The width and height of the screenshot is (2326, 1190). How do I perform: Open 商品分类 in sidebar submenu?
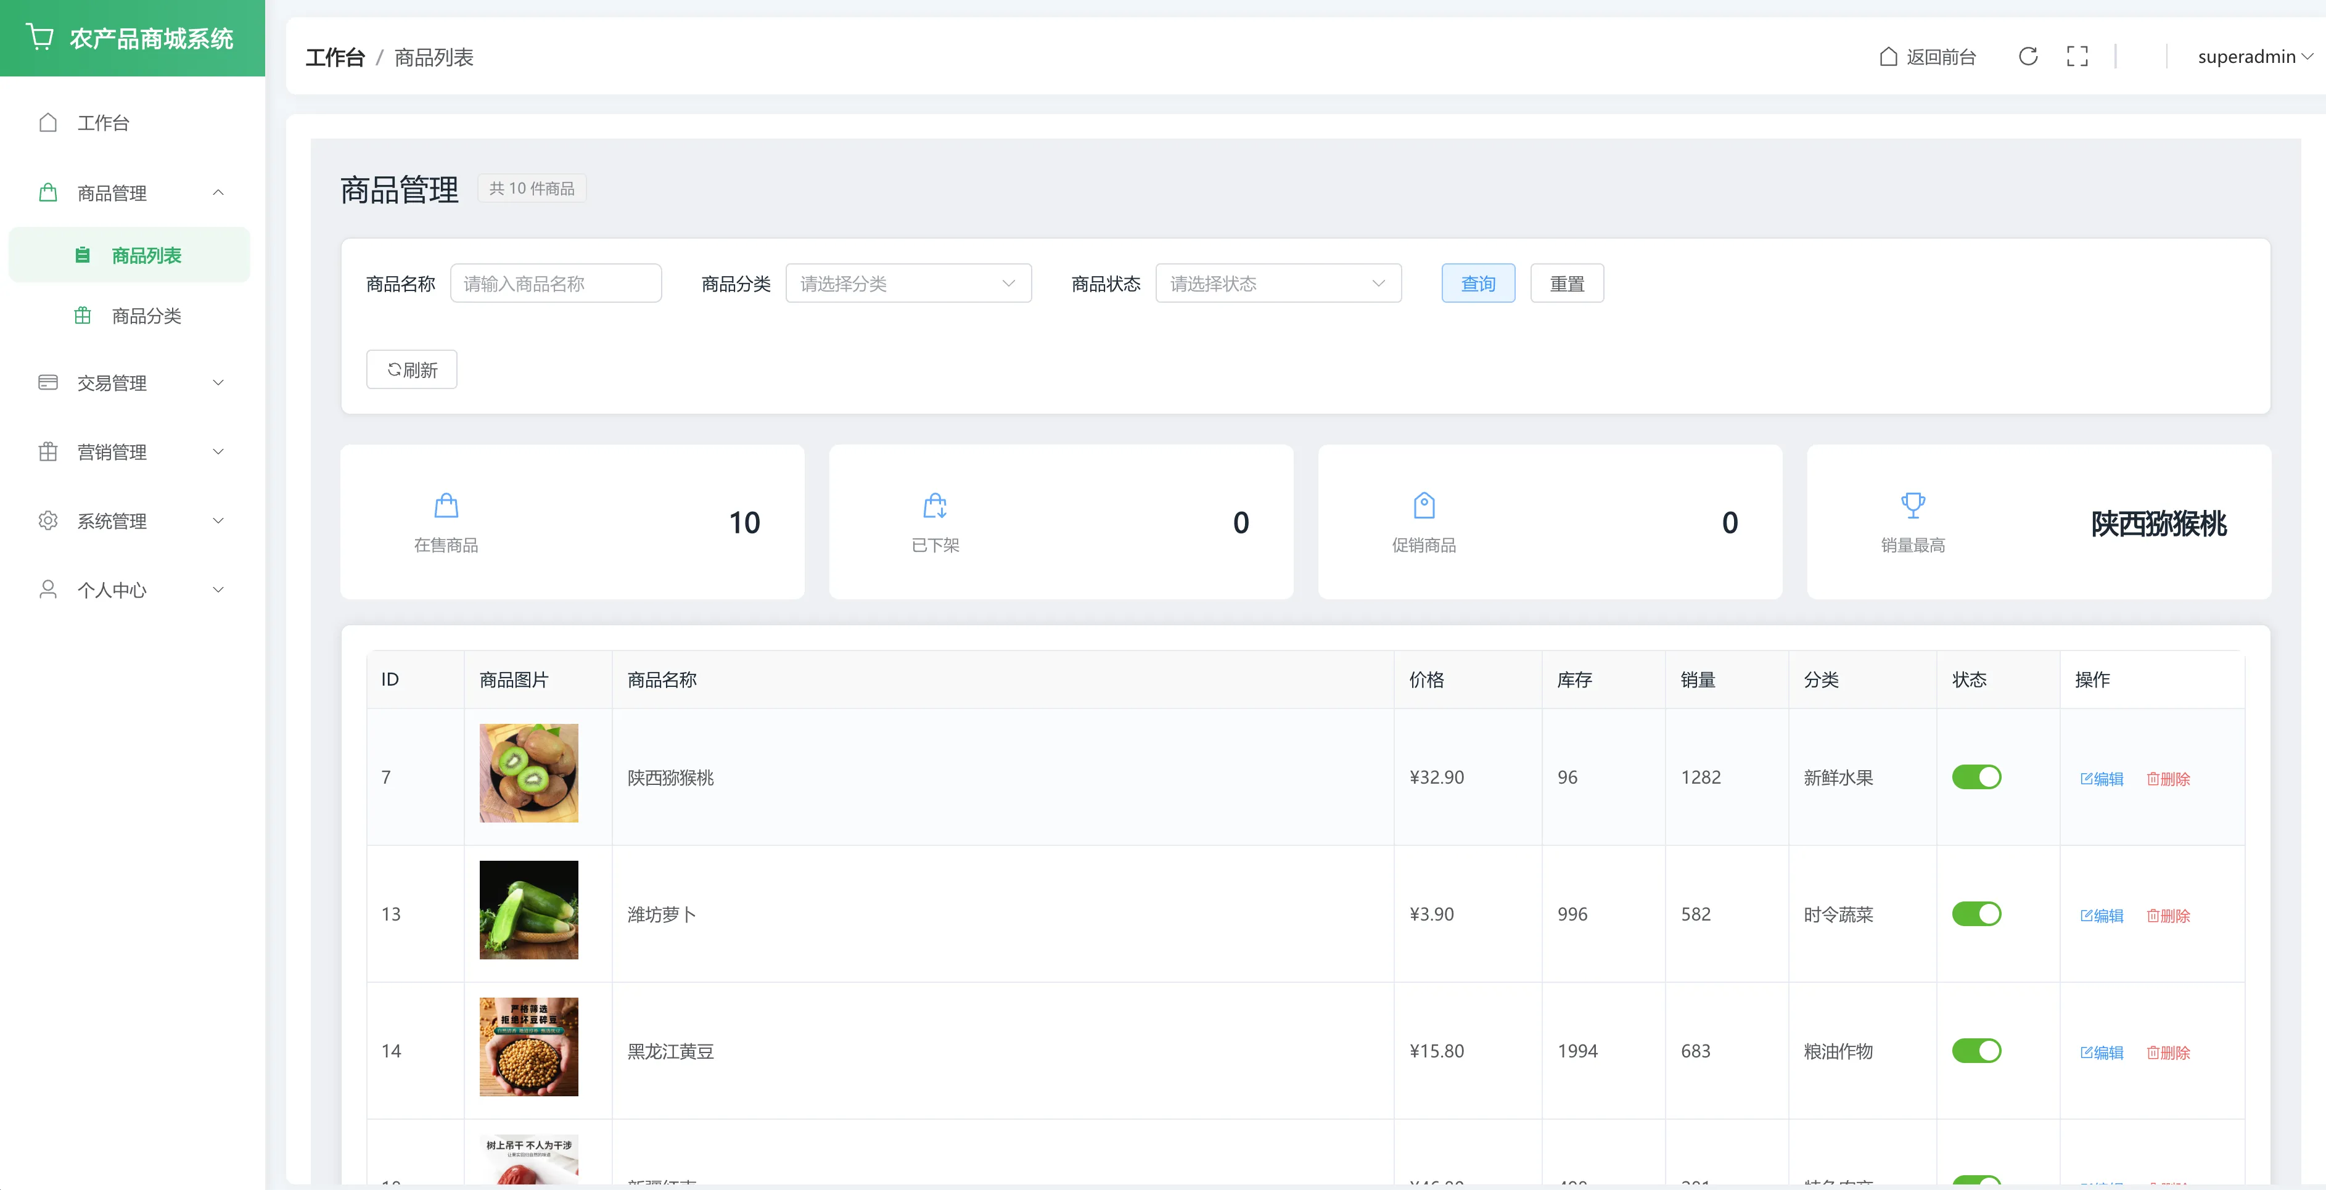pos(146,316)
